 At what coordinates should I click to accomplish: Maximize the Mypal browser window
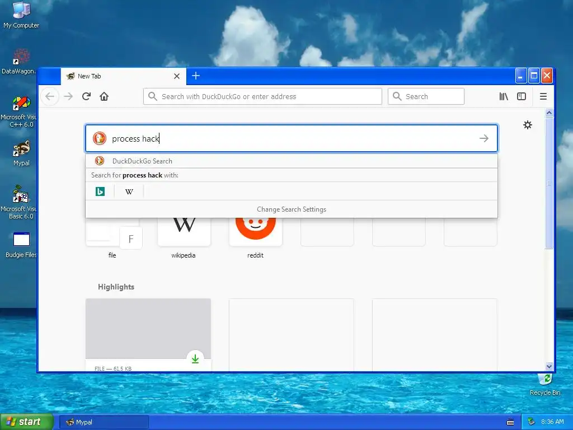[534, 76]
